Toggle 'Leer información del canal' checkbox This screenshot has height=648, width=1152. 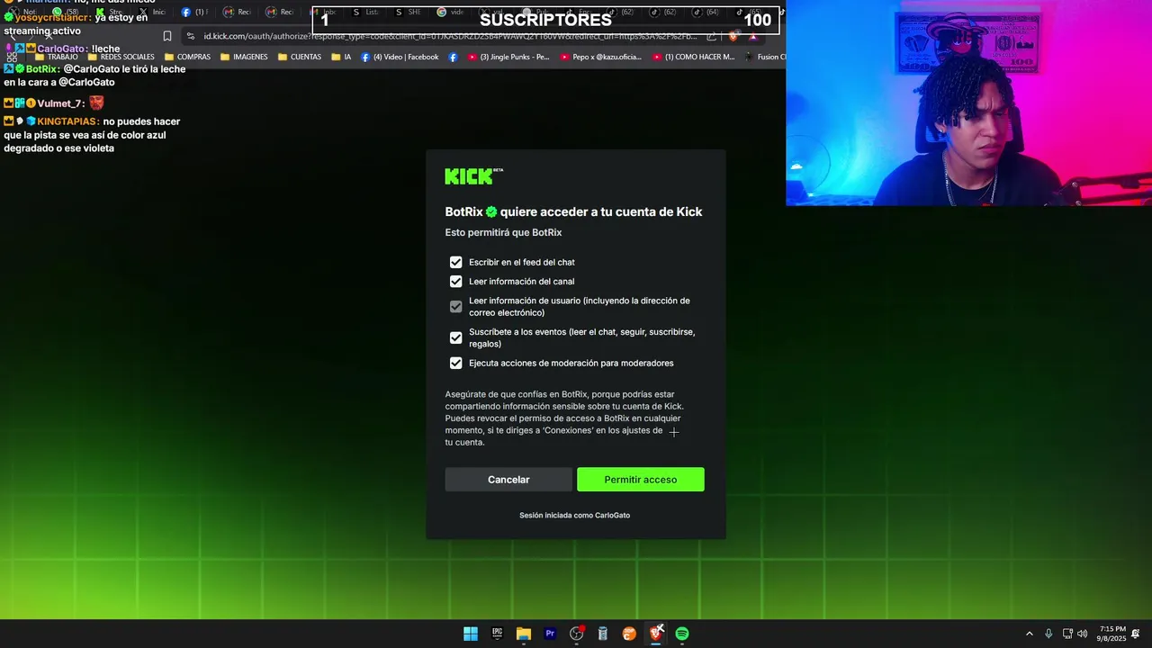click(x=456, y=282)
